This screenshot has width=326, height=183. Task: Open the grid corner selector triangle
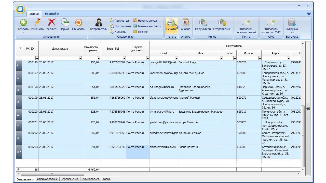coord(20,48)
